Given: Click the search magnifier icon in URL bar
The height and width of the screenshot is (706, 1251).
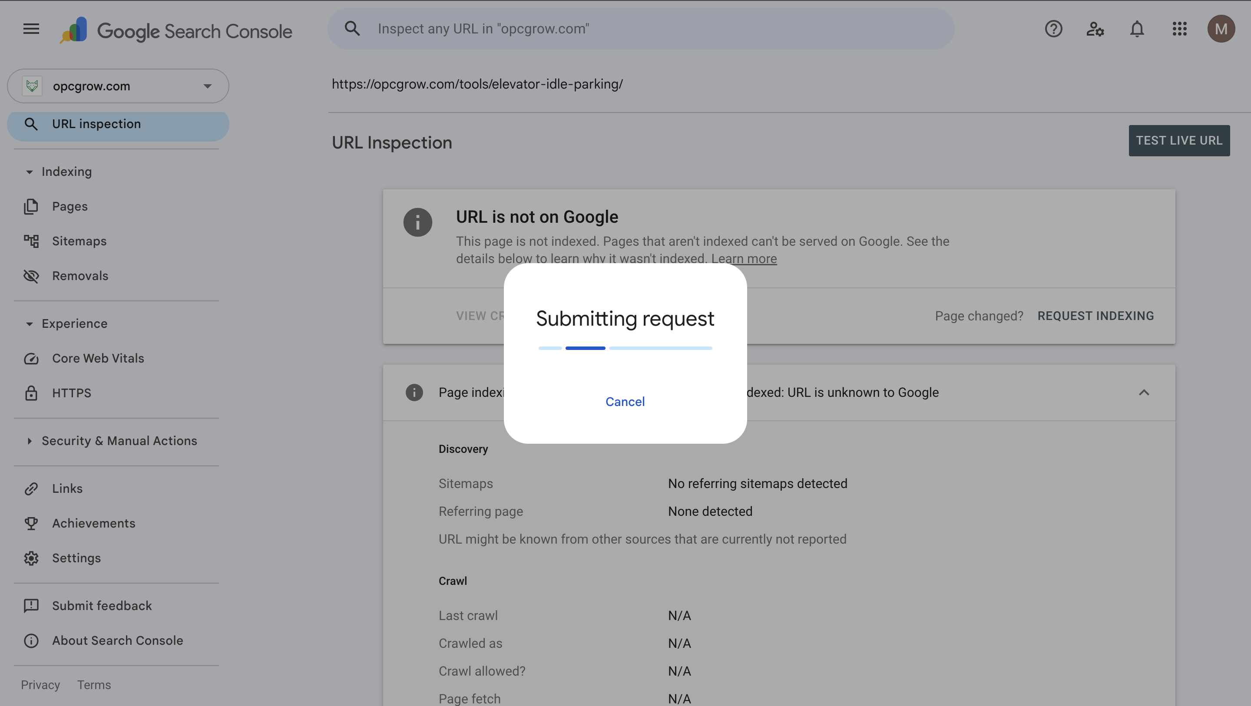Looking at the screenshot, I should [x=352, y=29].
